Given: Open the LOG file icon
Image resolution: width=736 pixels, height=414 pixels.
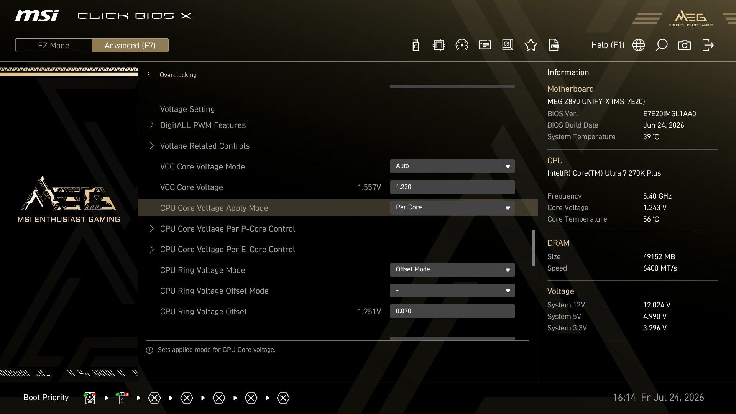Looking at the screenshot, I should coord(554,45).
